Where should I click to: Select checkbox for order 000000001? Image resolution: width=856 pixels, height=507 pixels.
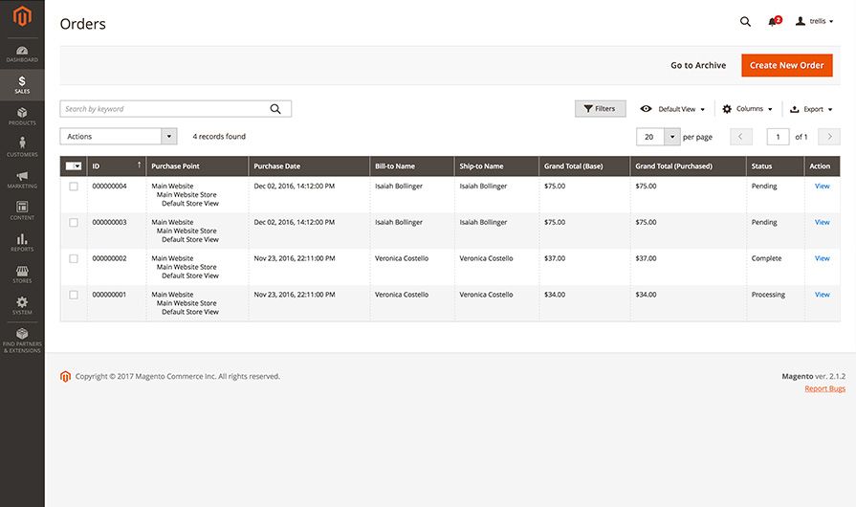tap(74, 295)
